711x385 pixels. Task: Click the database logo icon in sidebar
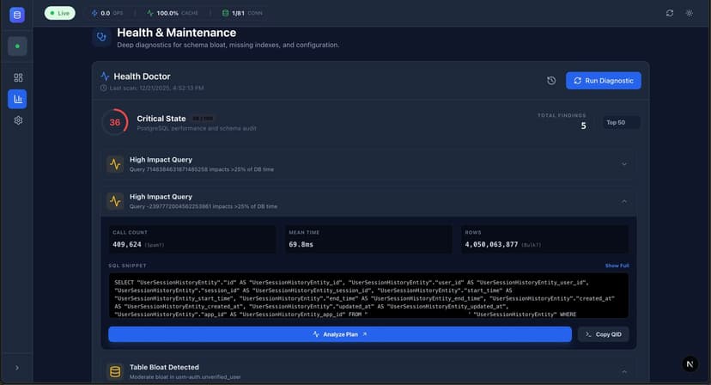coord(17,14)
